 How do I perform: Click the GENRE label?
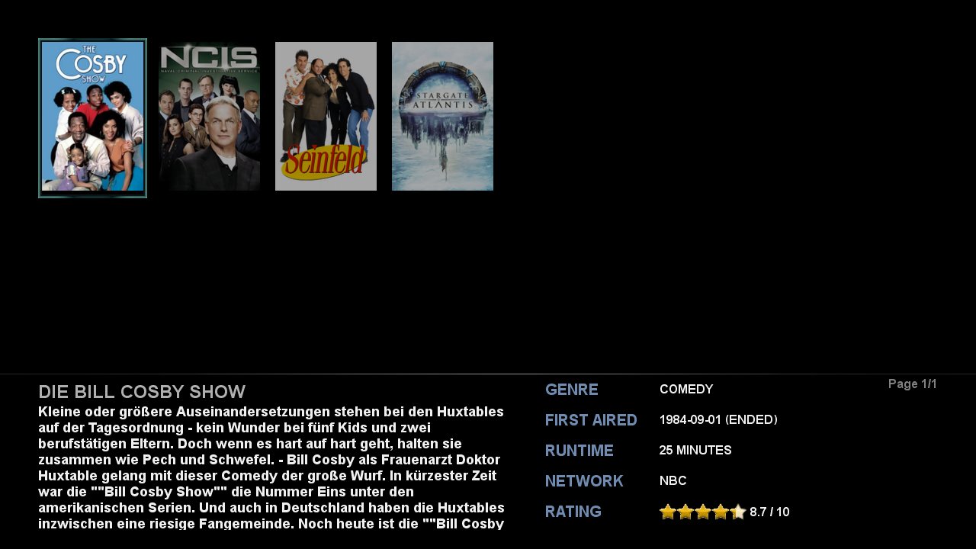571,390
